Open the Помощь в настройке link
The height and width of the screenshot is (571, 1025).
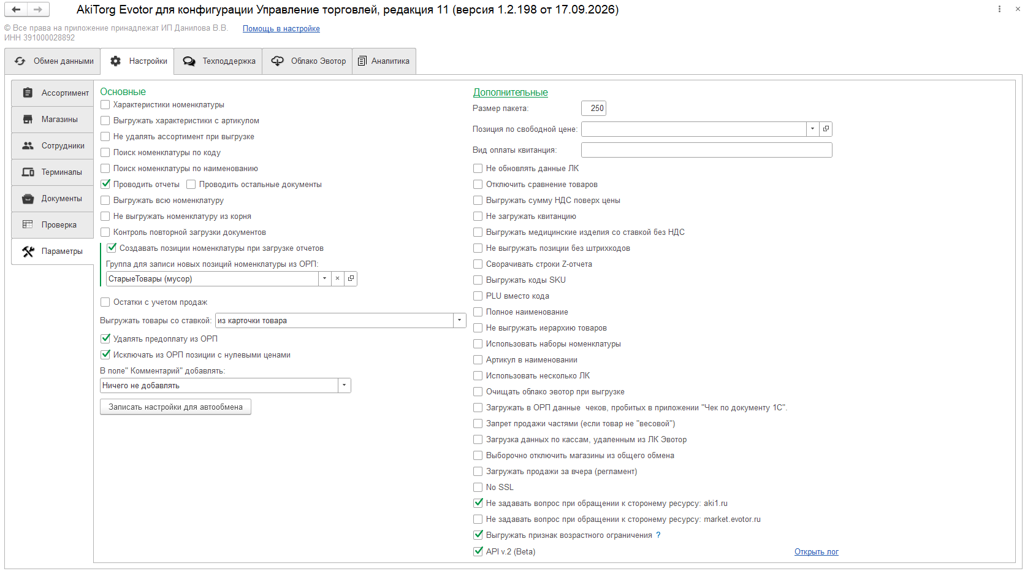(281, 29)
